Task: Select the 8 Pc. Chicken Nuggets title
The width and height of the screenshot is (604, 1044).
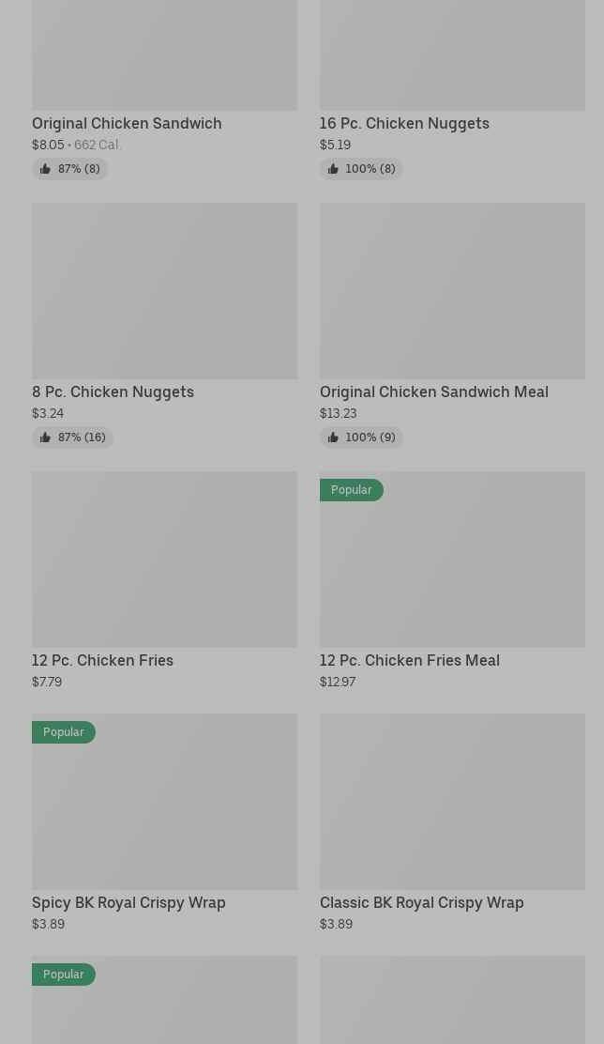Action: click(x=113, y=391)
